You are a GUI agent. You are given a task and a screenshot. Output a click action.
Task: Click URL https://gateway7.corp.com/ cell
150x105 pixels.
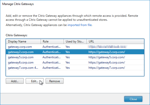click(107, 68)
